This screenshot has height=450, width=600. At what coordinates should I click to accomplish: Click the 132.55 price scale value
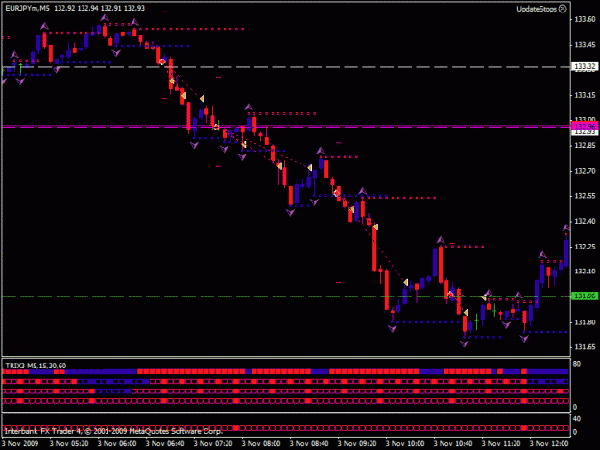coord(585,196)
